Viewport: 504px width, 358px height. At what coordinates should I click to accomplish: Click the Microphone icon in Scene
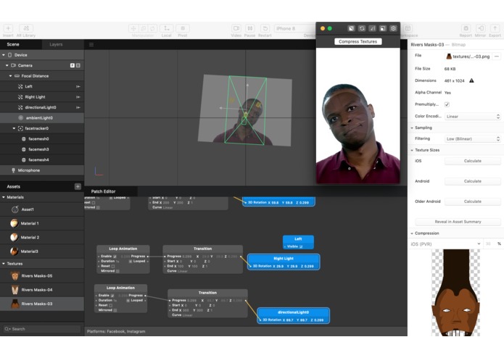click(13, 170)
